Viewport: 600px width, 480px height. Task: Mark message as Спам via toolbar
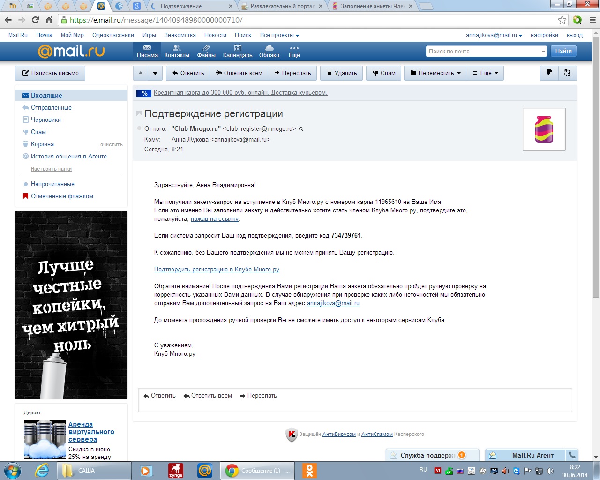(x=384, y=73)
